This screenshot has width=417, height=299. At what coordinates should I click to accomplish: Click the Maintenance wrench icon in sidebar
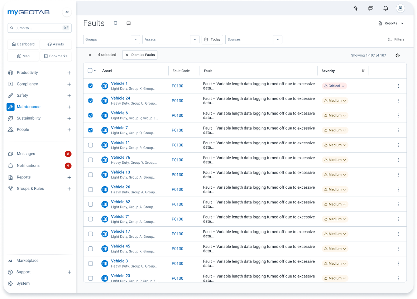[x=11, y=107]
